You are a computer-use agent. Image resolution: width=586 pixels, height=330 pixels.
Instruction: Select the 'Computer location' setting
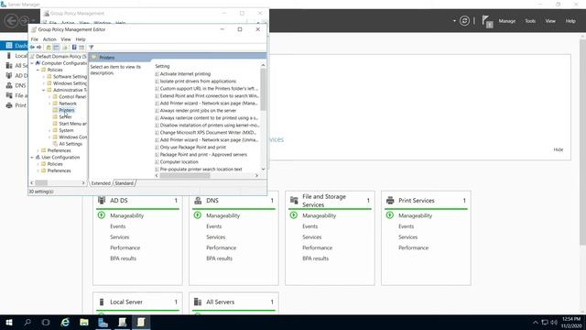179,162
